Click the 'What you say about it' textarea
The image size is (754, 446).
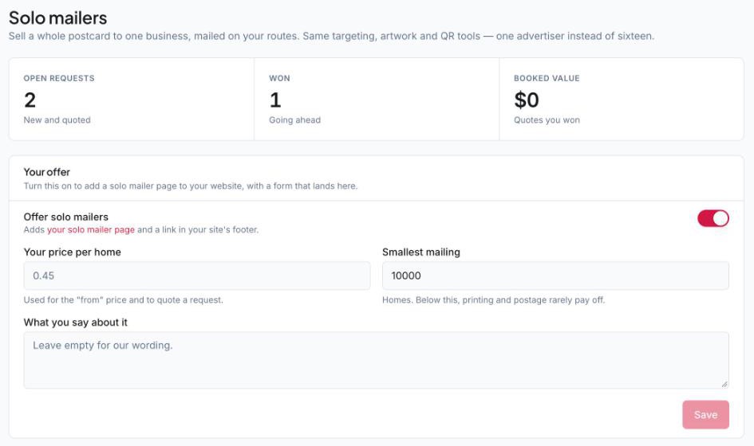click(x=376, y=360)
